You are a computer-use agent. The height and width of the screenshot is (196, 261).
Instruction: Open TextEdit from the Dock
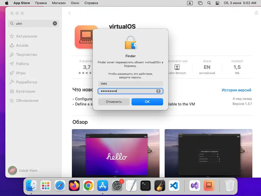[x=131, y=186]
